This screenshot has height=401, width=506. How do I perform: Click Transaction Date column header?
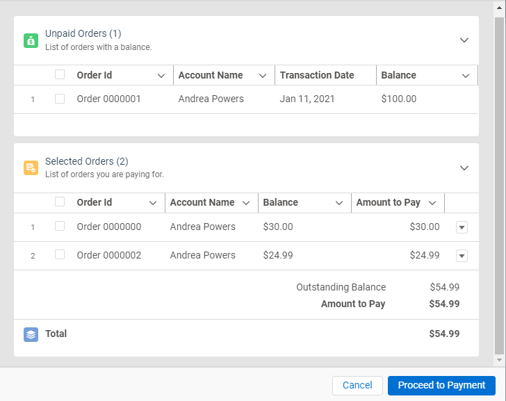click(x=317, y=75)
